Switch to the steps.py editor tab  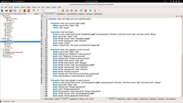(81, 14)
